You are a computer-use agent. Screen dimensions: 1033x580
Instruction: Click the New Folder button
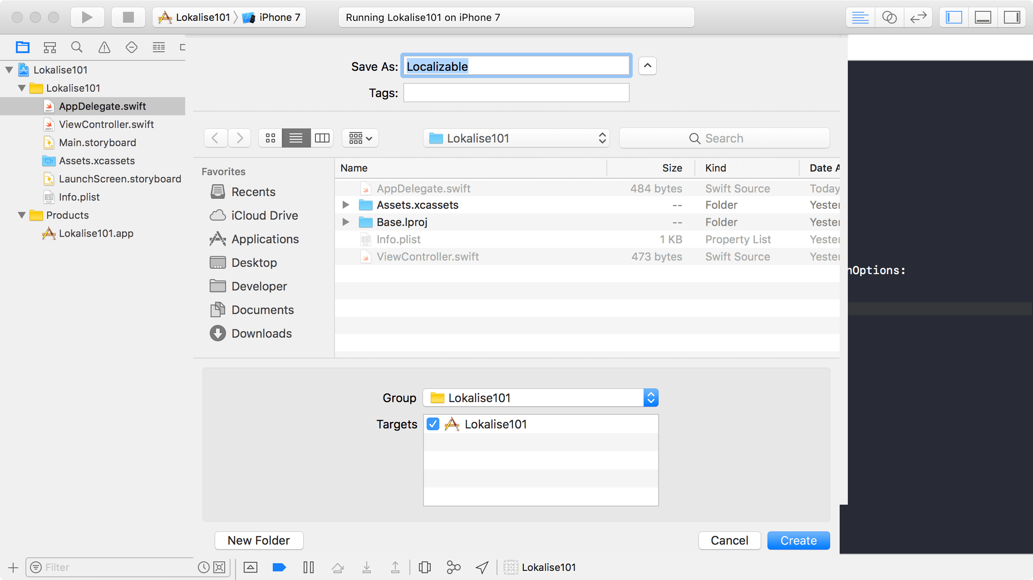pyautogui.click(x=259, y=540)
